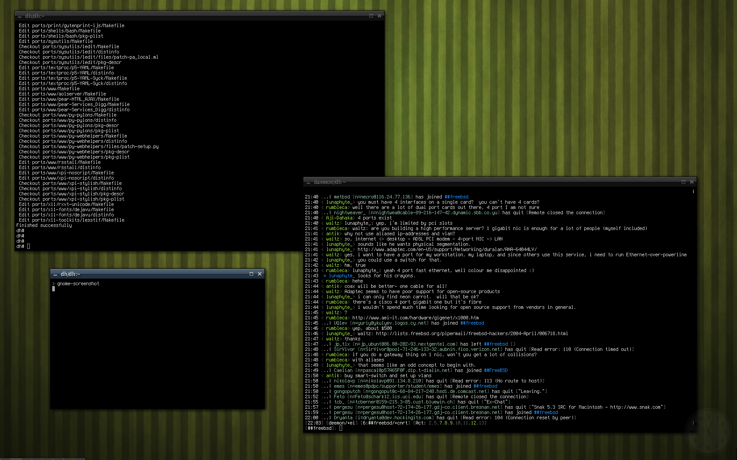Close the daemon/dh IRC window
This screenshot has height=460, width=737.
pos(692,182)
